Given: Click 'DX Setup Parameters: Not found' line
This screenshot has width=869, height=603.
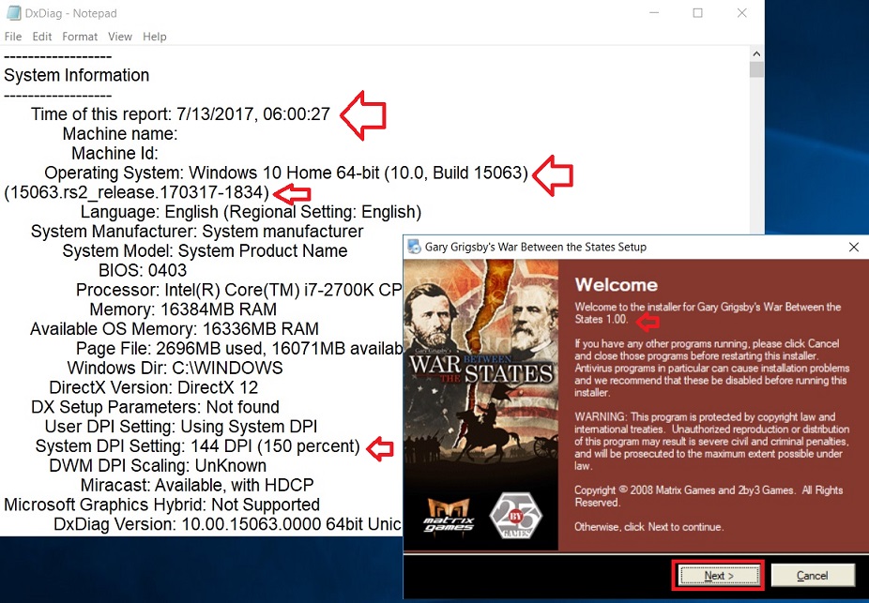Looking at the screenshot, I should click(155, 406).
